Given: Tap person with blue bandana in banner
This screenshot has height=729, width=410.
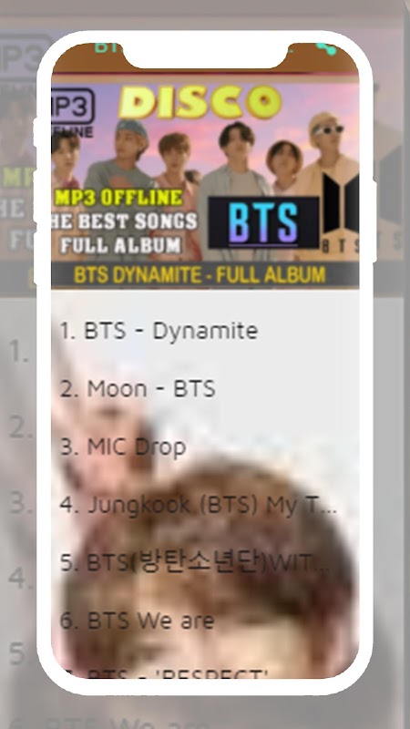Looking at the screenshot, I should 123,153.
